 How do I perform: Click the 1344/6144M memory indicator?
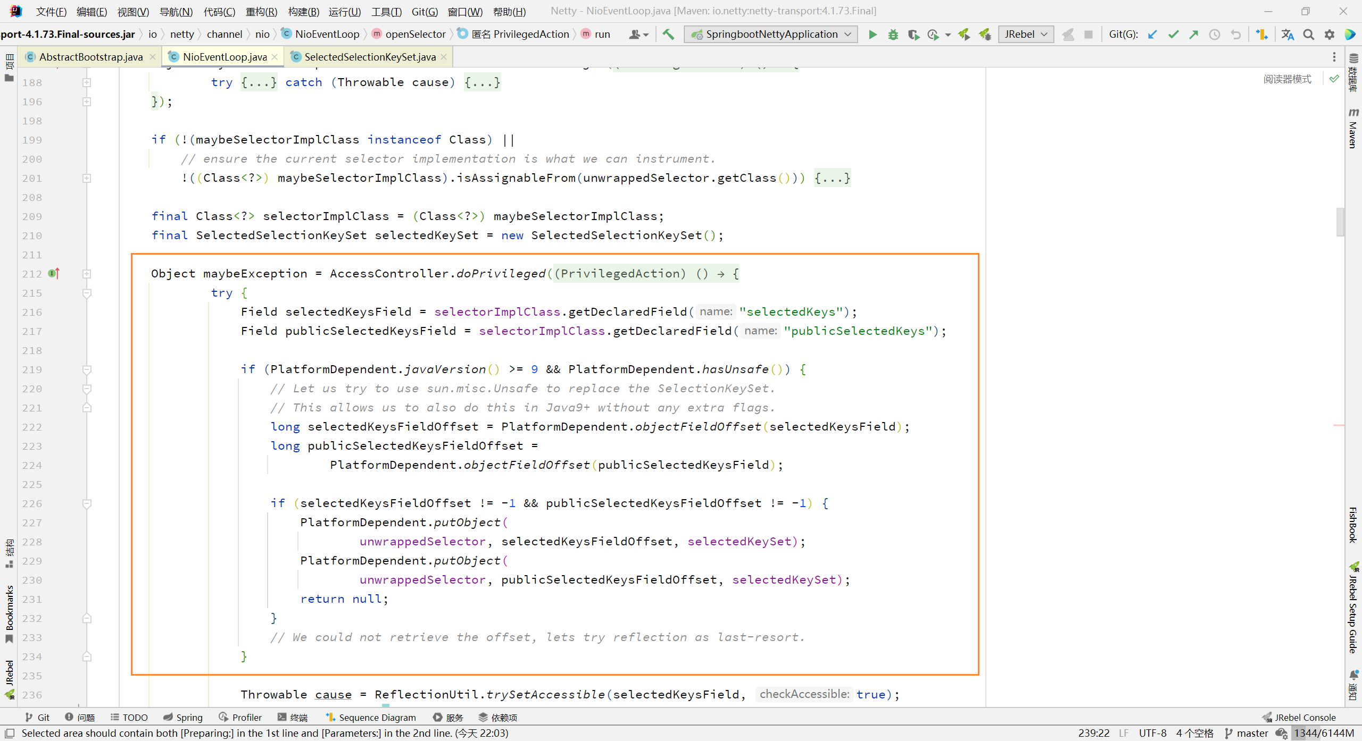tap(1324, 734)
